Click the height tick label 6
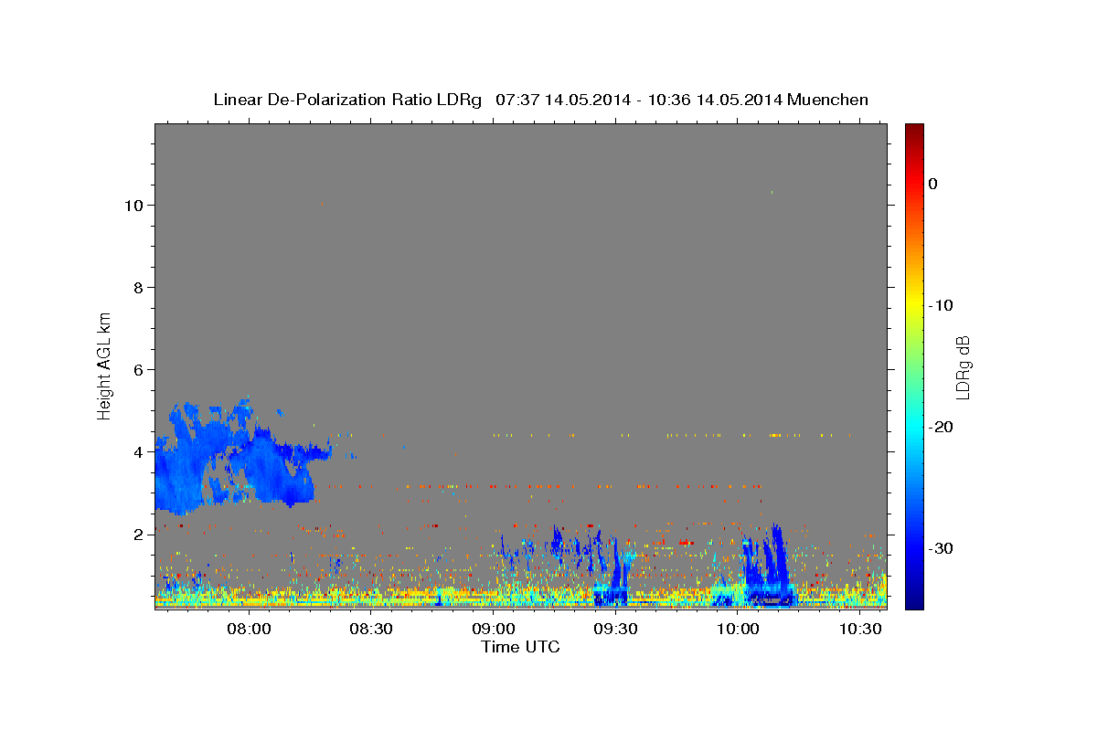 point(139,370)
